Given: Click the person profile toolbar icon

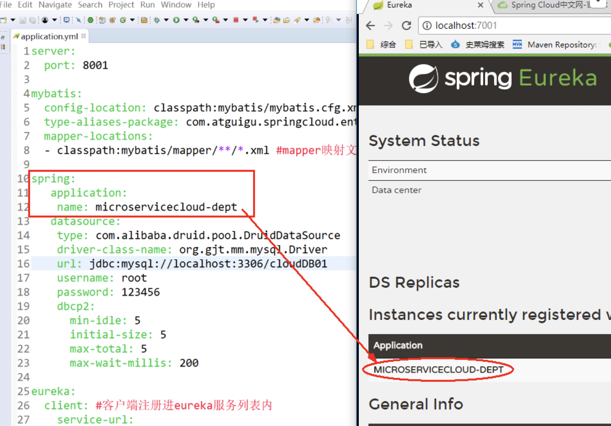Looking at the screenshot, I should (x=45, y=20).
